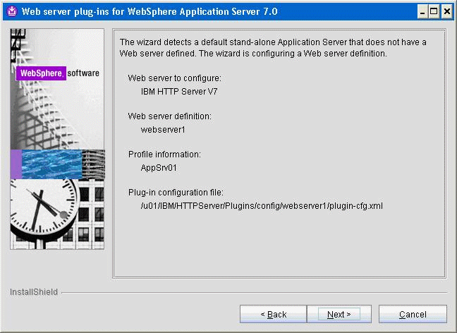The height and width of the screenshot is (333, 457).
Task: Click the blue water image in the banner
Action: pos(53,164)
